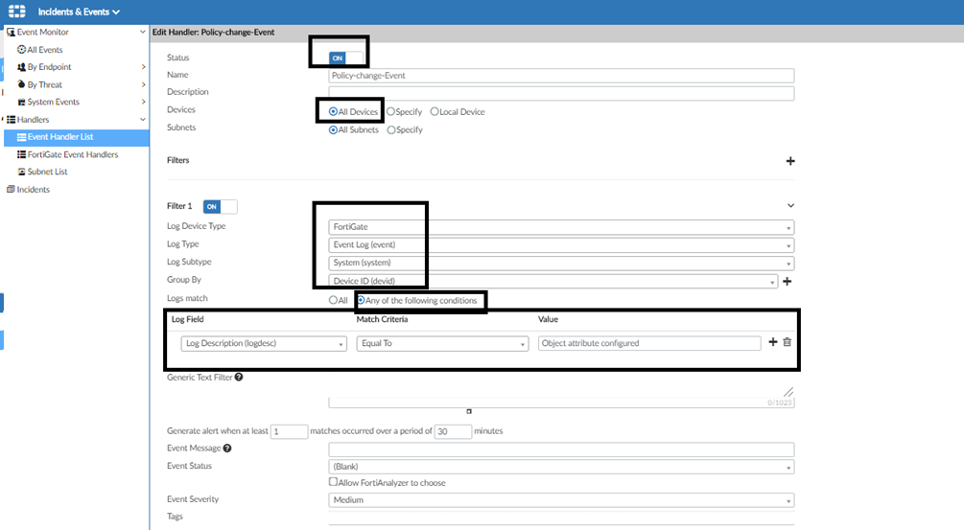Open the Subnet List sidebar link
964x530 pixels.
click(47, 172)
